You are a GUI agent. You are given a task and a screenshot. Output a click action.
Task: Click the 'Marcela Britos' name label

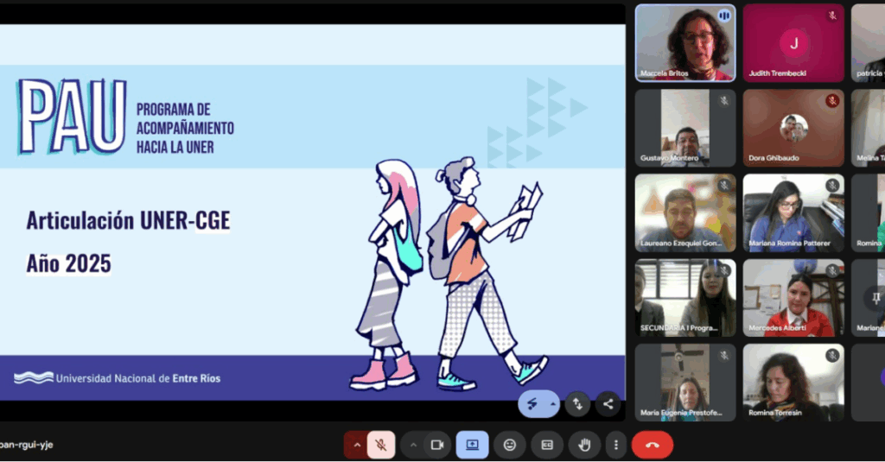click(665, 73)
